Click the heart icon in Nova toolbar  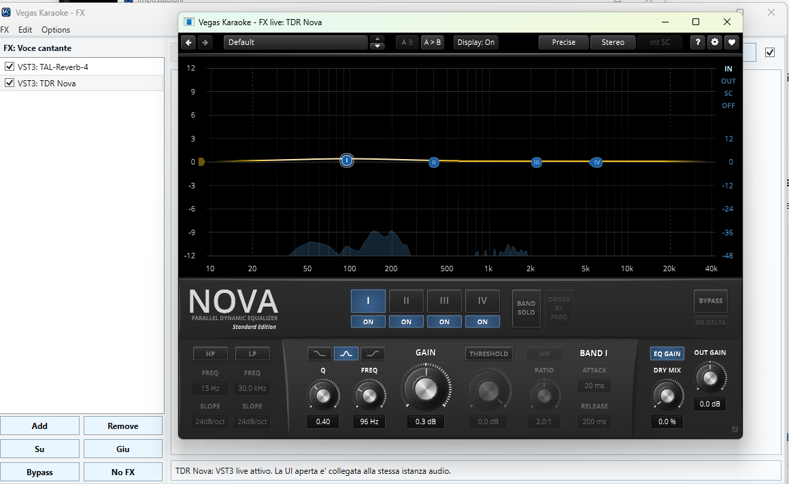click(732, 42)
